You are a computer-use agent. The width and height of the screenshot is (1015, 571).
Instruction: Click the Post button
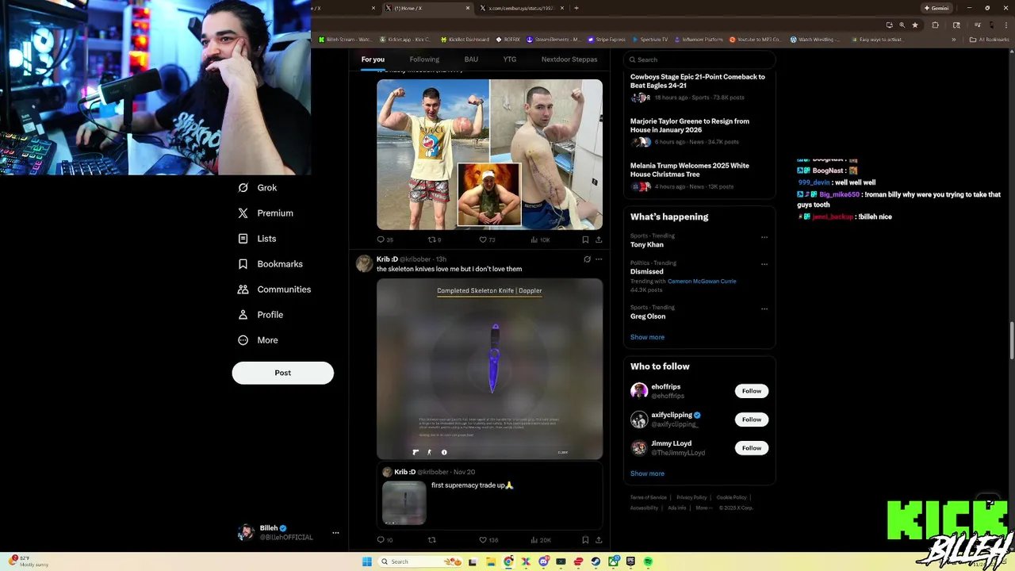coord(283,373)
